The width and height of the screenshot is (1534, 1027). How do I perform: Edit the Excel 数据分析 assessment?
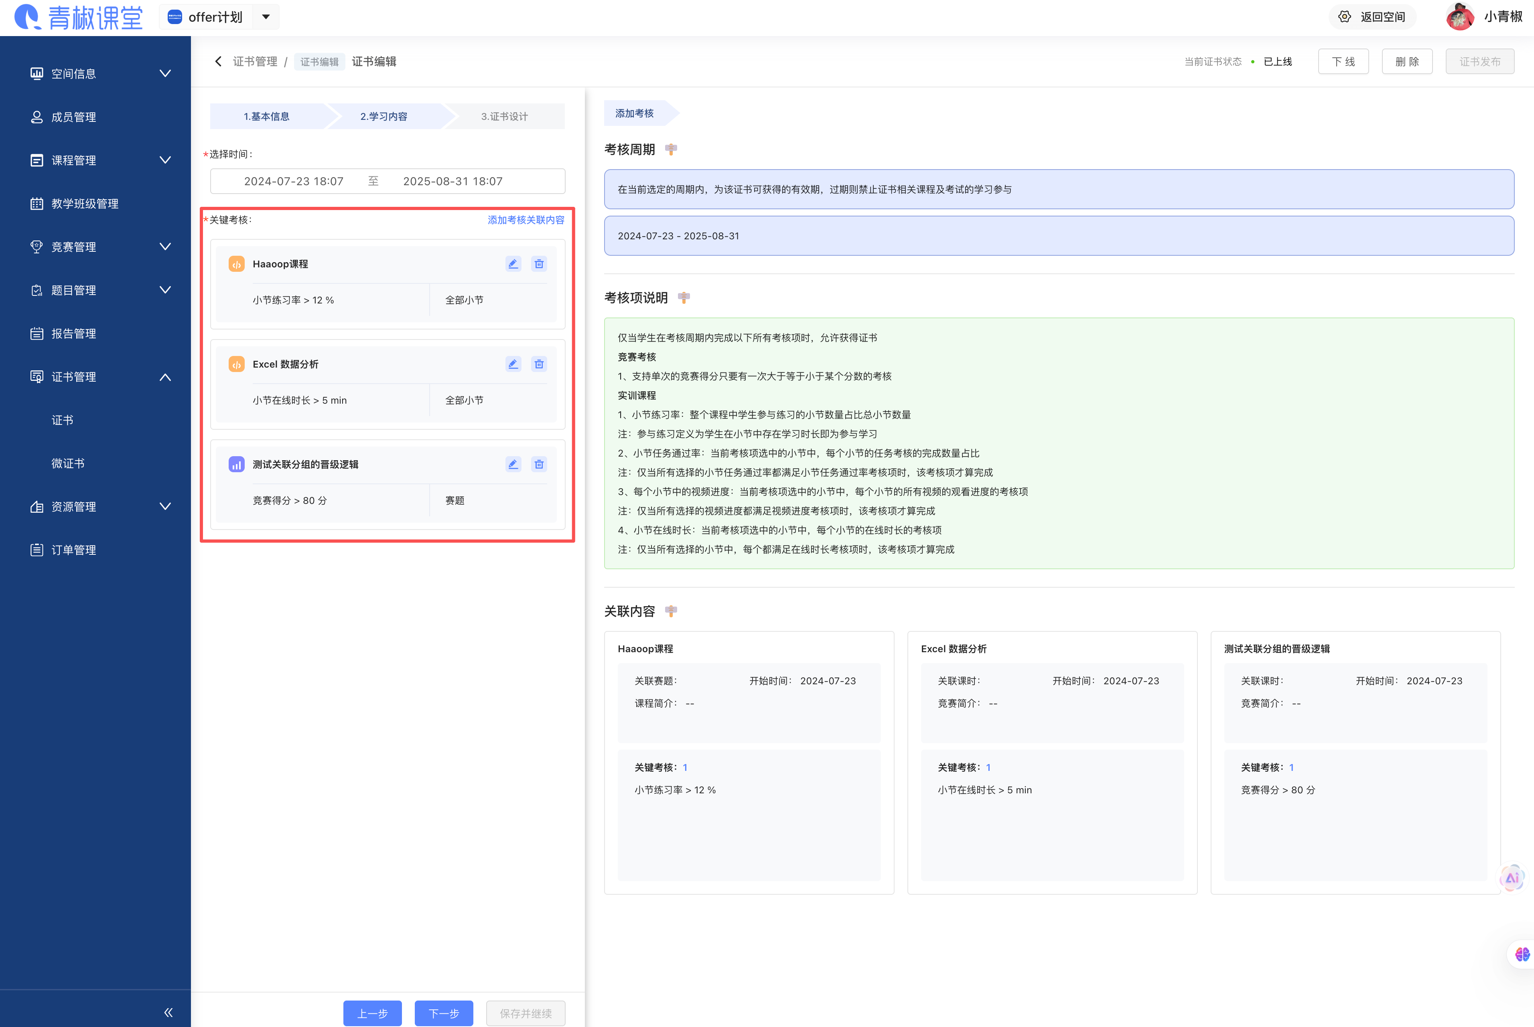click(x=513, y=364)
